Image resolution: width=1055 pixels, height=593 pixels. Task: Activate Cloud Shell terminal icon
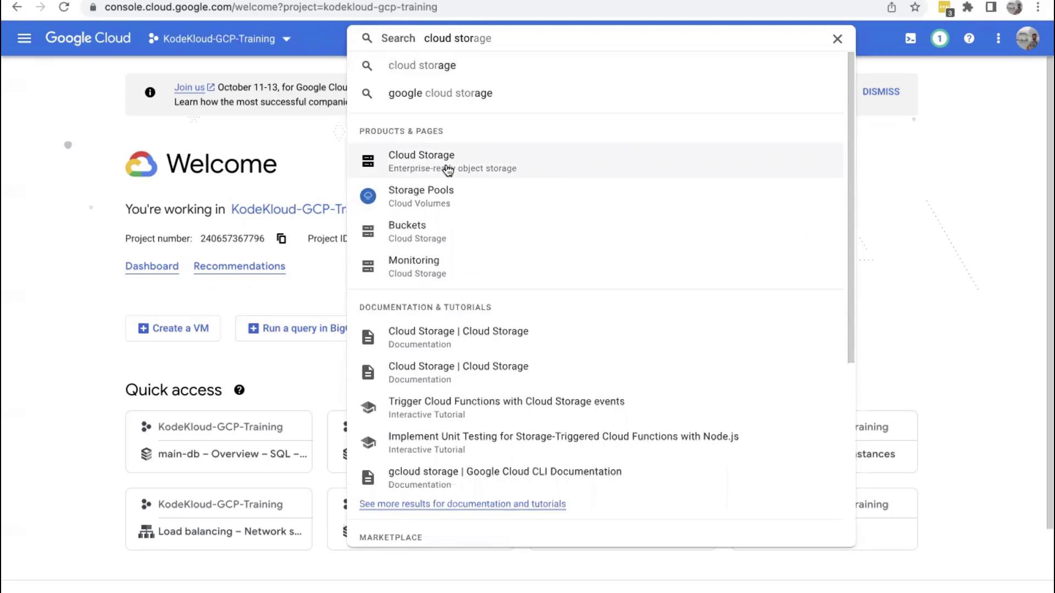coord(910,38)
